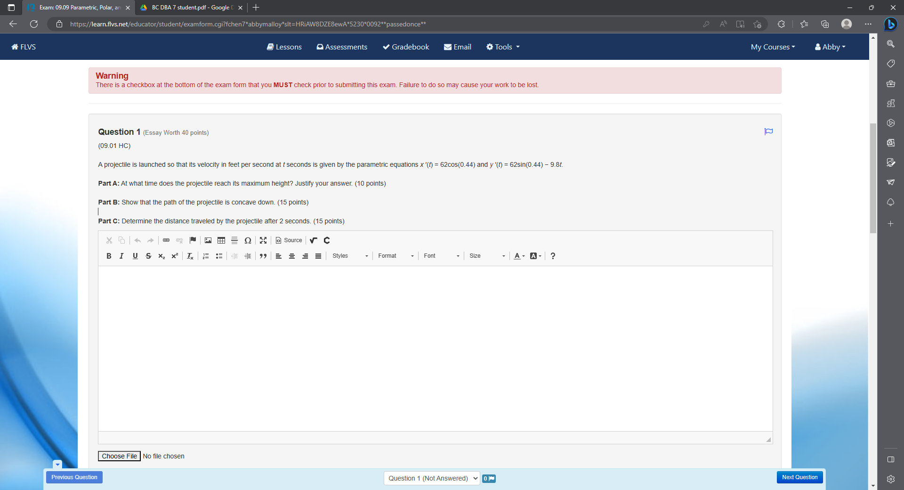Open the Format dropdown in the editor
The image size is (904, 490).
[395, 256]
